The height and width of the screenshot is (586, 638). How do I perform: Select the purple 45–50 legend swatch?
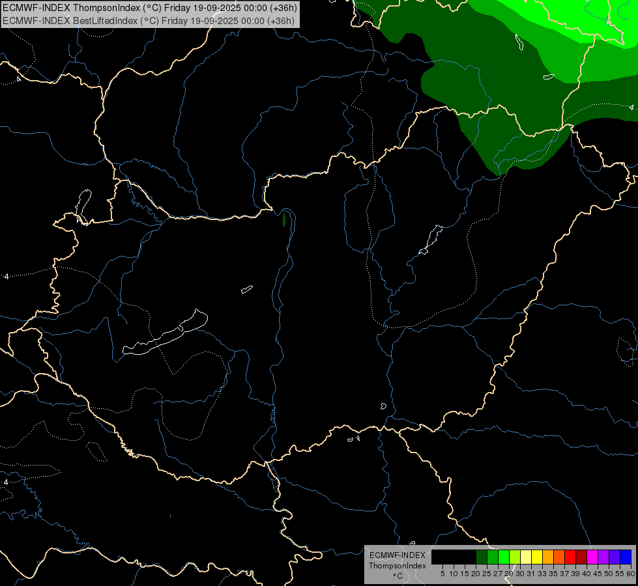pos(603,557)
